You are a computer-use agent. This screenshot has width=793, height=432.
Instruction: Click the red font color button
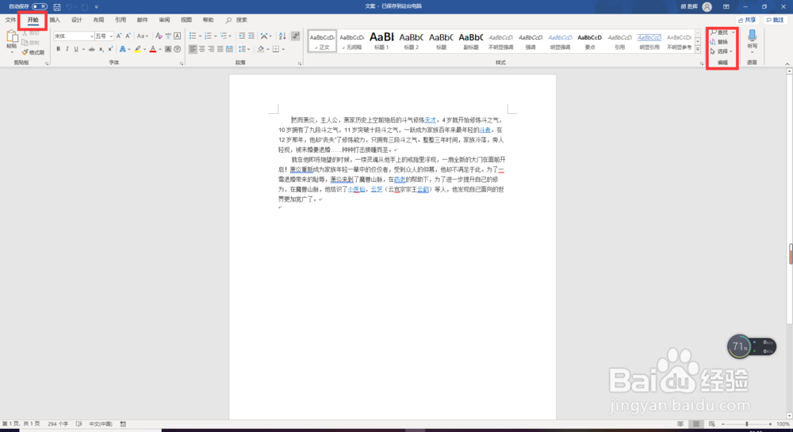coord(153,49)
